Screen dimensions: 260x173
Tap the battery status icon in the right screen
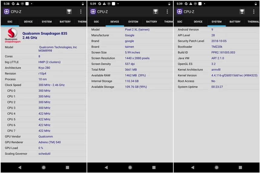256,4
